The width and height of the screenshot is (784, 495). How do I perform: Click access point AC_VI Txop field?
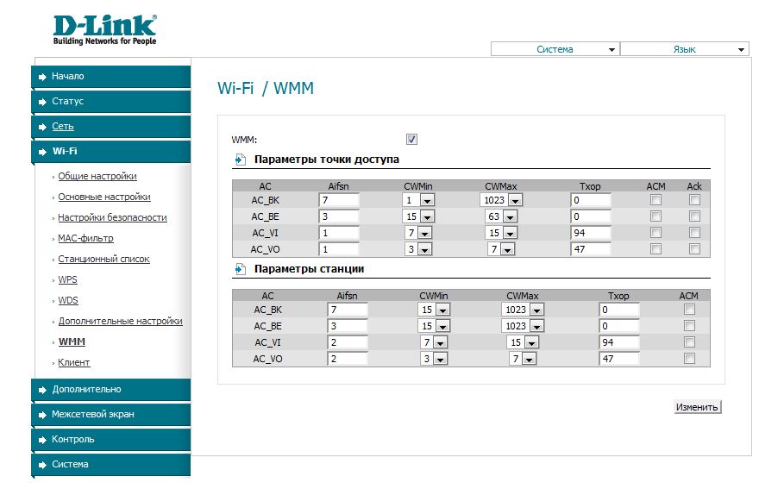(591, 233)
